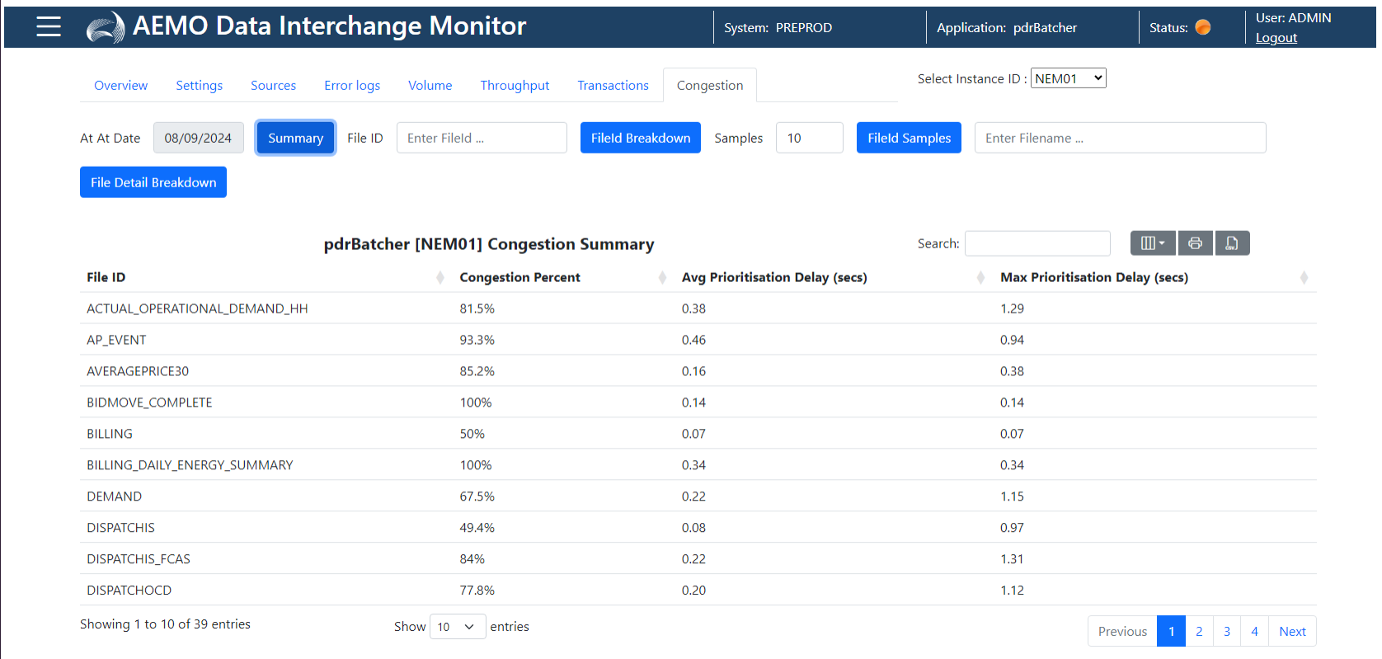
Task: Click the FileId Samples button
Action: tap(909, 138)
